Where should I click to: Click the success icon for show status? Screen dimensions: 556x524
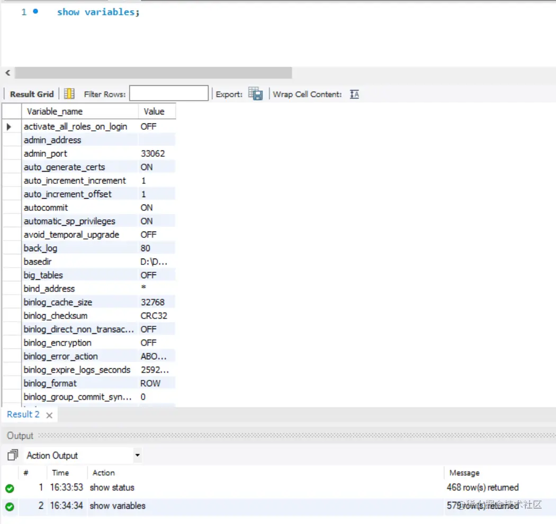click(10, 488)
